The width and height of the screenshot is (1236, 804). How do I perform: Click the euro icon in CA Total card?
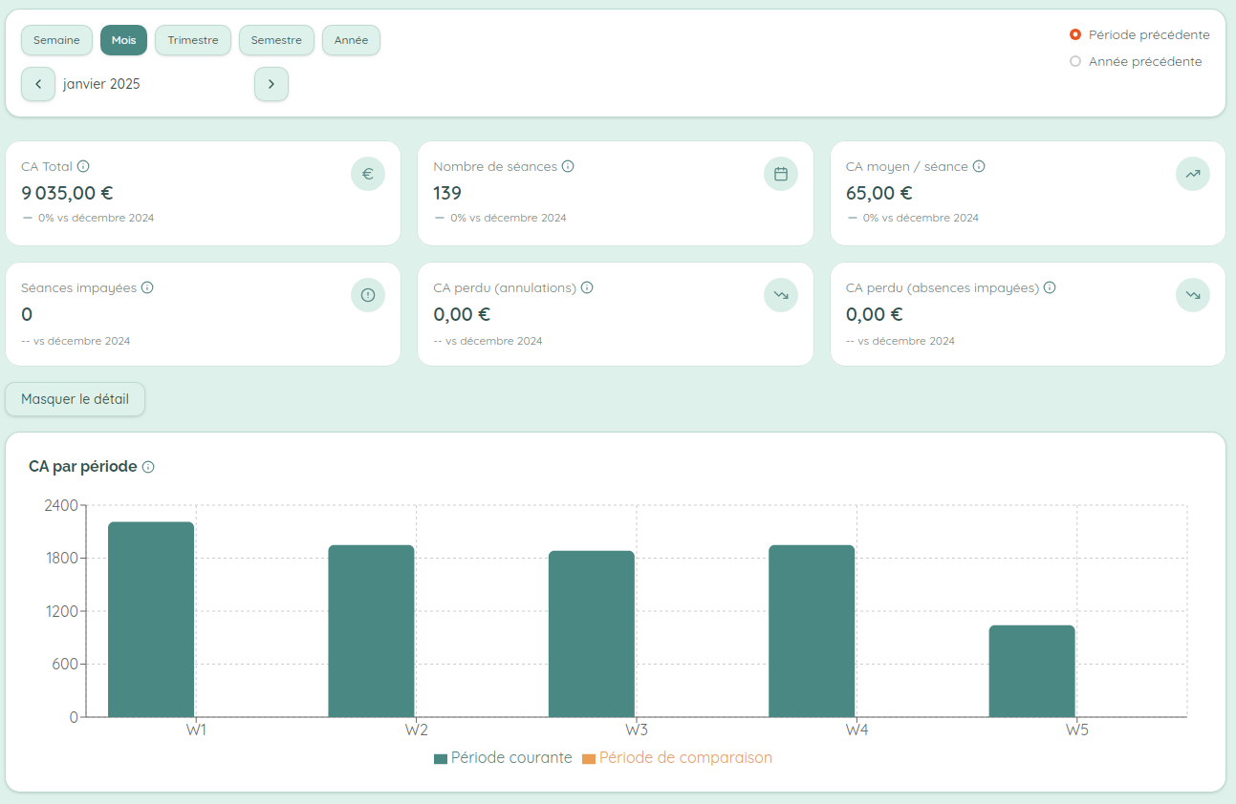[x=367, y=174]
